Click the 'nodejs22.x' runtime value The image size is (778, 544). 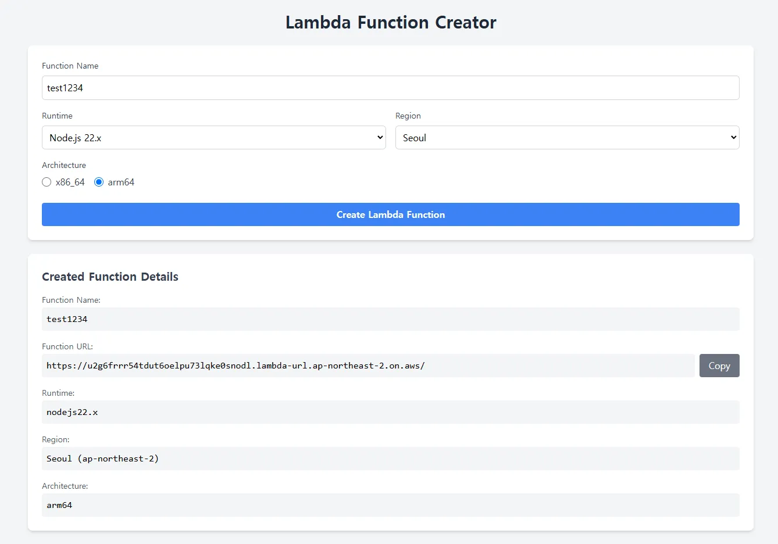(x=72, y=412)
